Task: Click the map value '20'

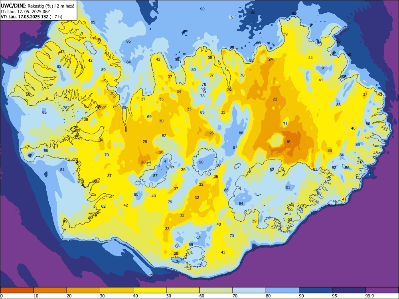Action: pyautogui.click(x=143, y=162)
